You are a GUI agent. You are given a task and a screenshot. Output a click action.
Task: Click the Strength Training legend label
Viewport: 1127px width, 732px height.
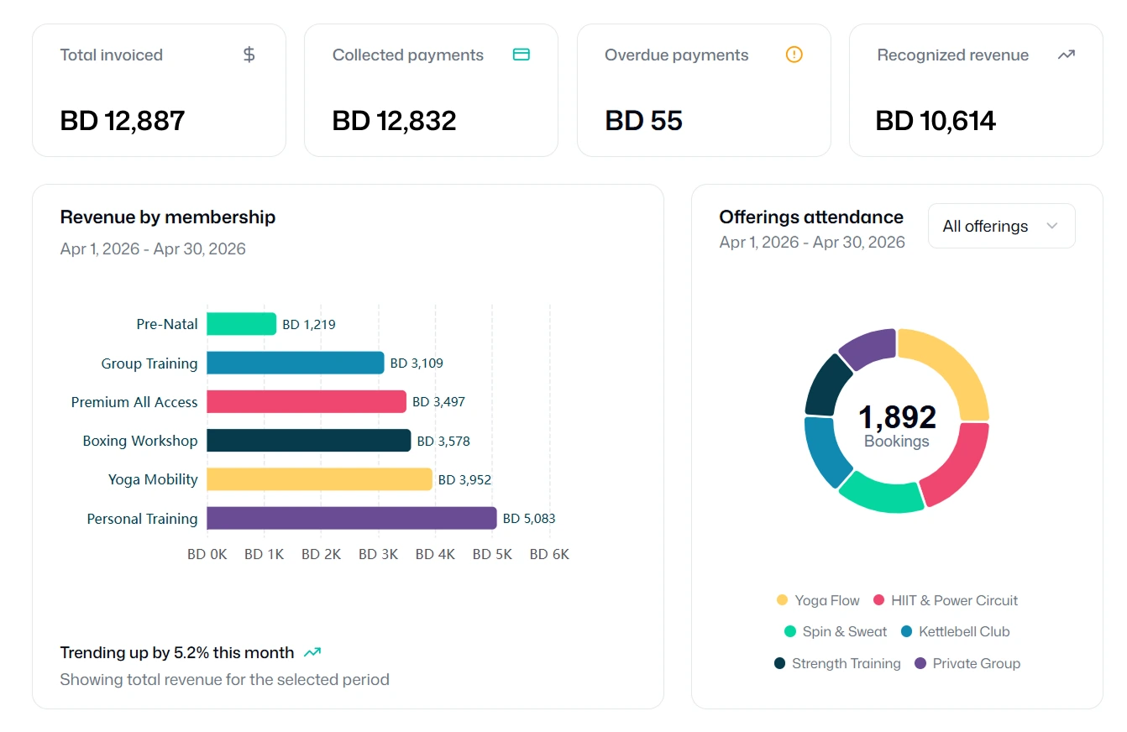click(847, 663)
